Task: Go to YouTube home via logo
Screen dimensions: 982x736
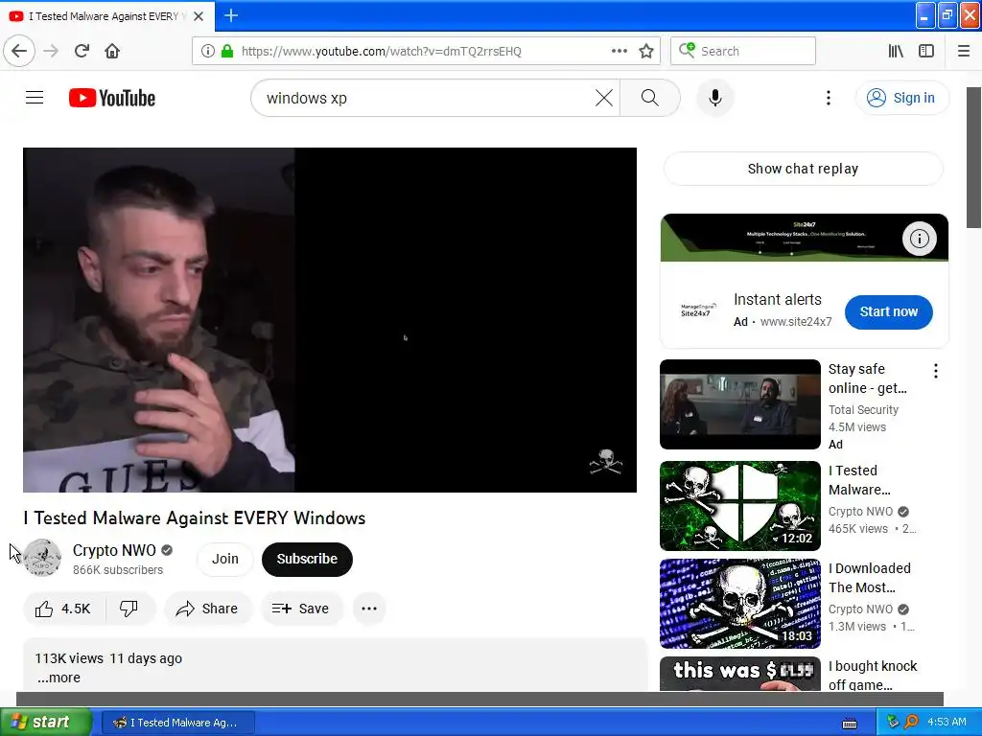Action: coord(112,98)
